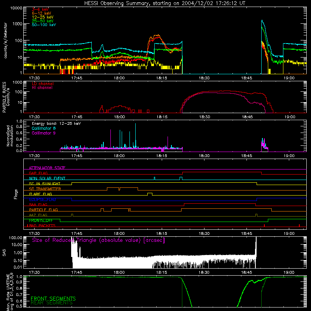
Task: Click the raised SAA FLAG interval segment
Action: tap(220, 204)
